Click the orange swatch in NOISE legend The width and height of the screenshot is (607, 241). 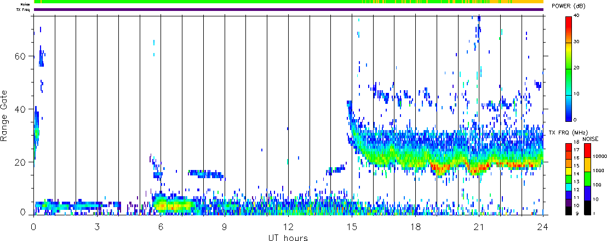588,165
